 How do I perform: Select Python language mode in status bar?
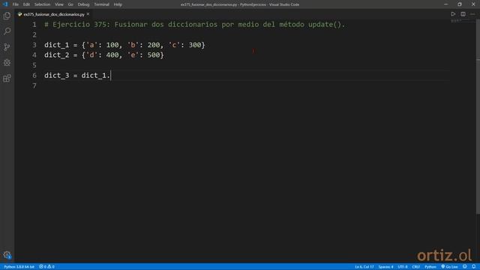click(430, 267)
